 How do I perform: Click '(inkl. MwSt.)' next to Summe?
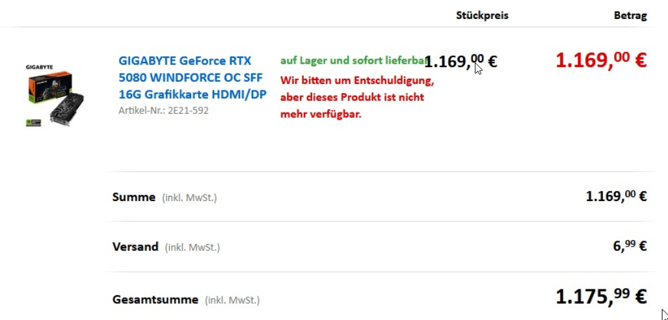click(x=189, y=198)
